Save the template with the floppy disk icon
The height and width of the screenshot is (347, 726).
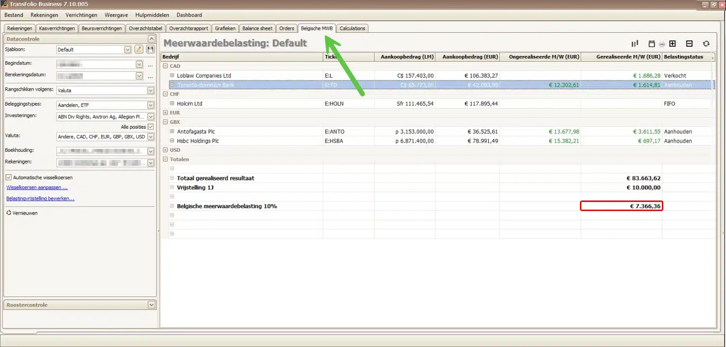150,49
